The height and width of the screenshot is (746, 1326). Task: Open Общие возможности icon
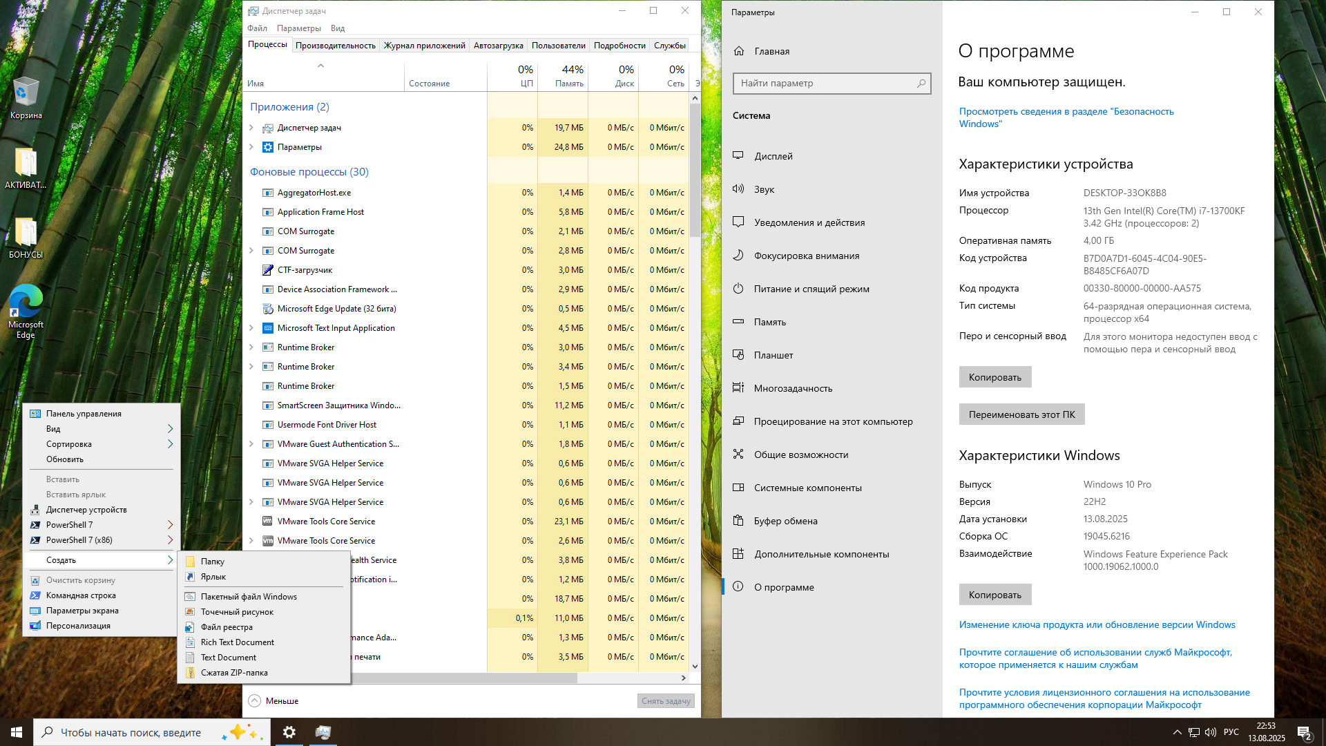click(x=738, y=455)
